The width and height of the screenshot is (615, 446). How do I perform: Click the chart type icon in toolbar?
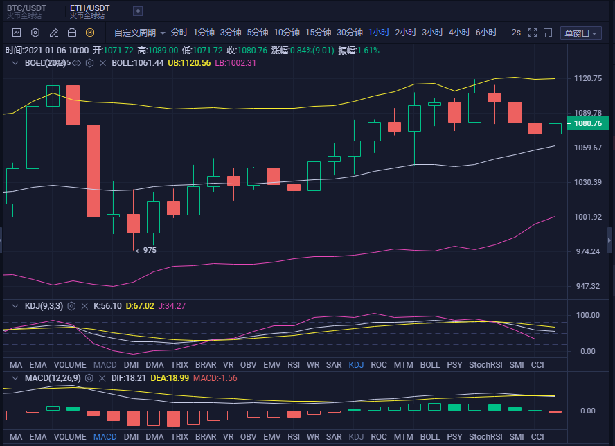click(17, 33)
